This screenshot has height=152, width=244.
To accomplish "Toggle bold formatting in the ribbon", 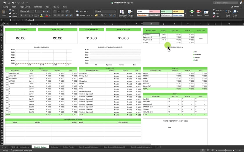I will click(22, 15).
